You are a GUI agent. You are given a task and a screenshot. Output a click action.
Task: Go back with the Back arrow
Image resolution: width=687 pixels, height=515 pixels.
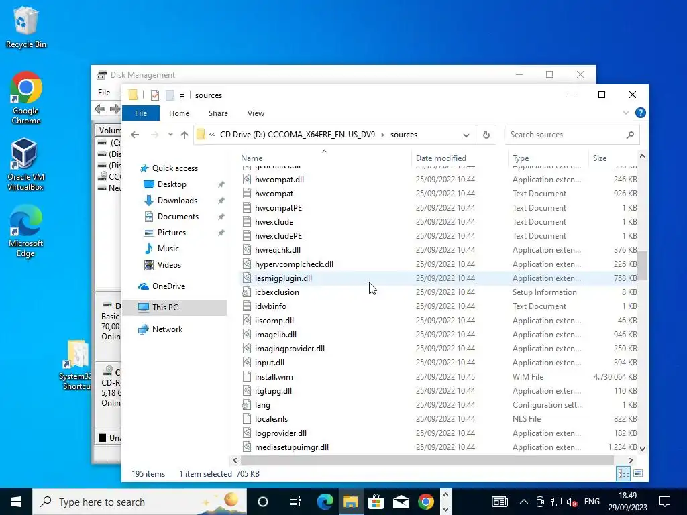coord(135,135)
